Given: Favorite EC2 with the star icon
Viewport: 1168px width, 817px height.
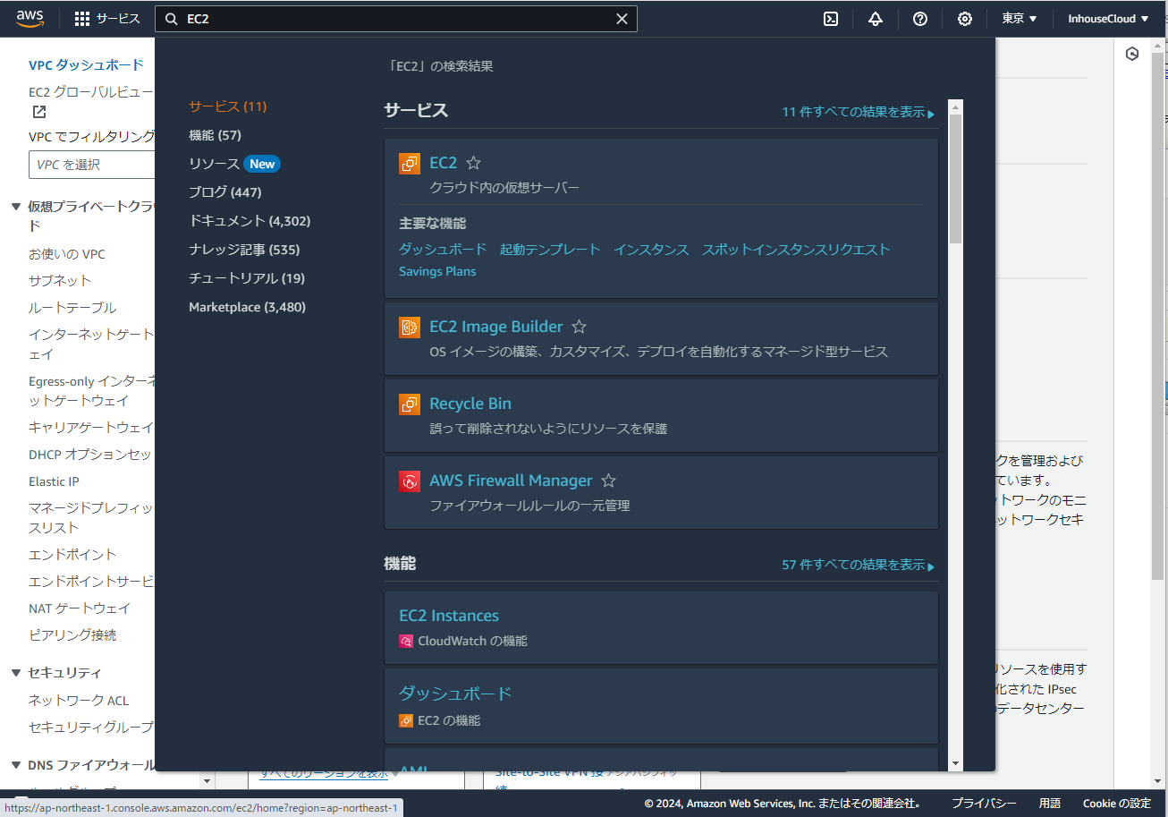Looking at the screenshot, I should [474, 163].
